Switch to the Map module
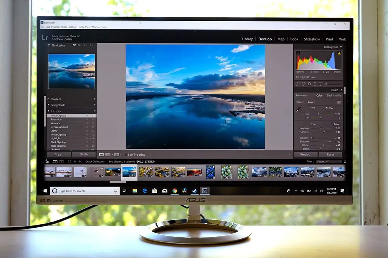 [281, 39]
